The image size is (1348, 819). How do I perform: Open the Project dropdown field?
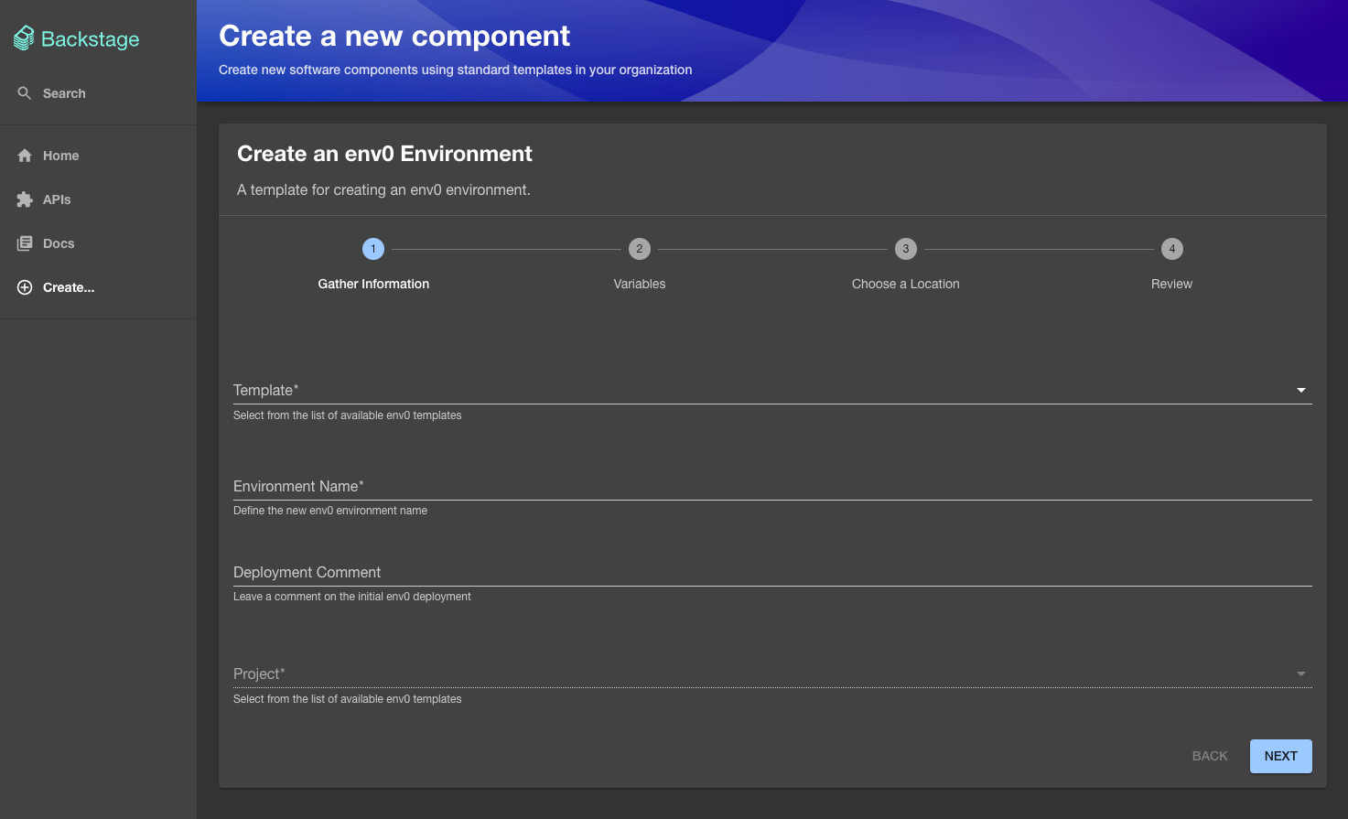[x=772, y=674]
